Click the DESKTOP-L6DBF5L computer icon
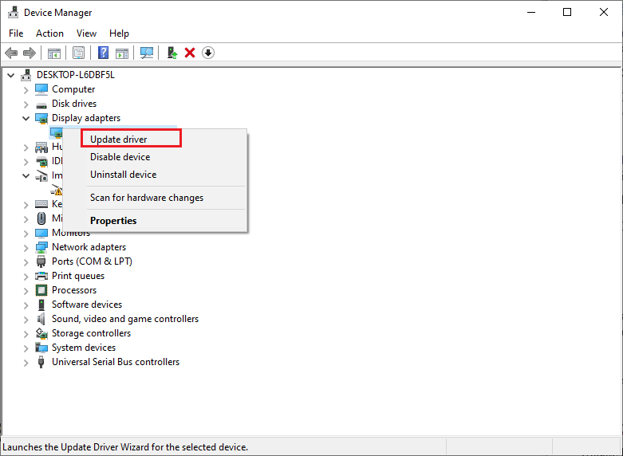The image size is (623, 456). [x=26, y=75]
